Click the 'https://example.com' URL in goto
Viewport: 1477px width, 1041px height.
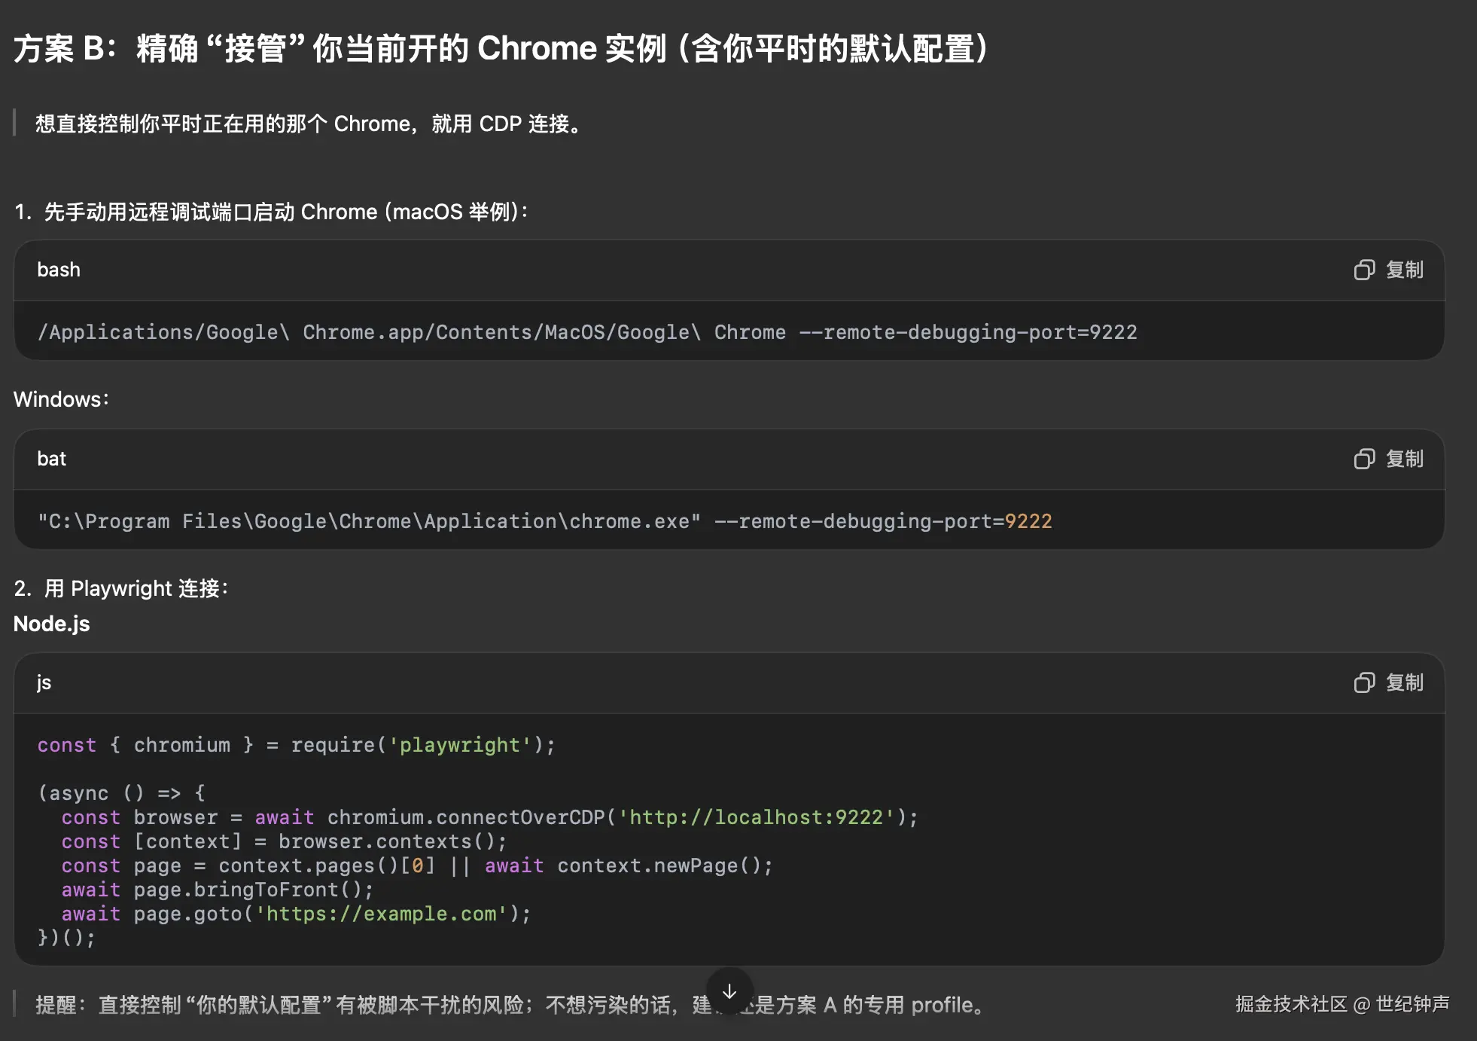pyautogui.click(x=382, y=914)
